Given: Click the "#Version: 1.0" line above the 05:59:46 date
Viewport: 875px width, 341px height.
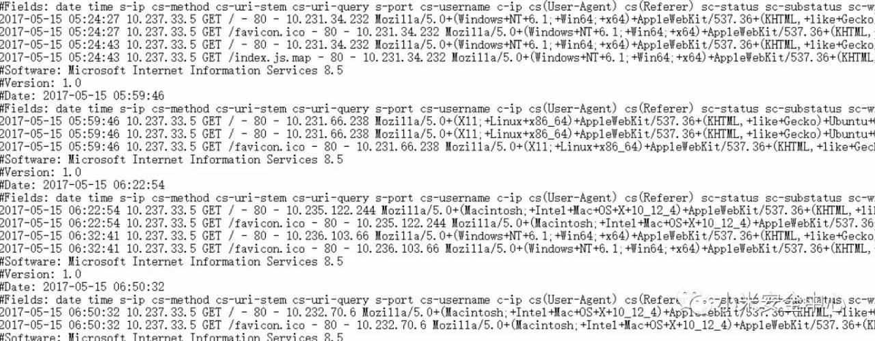Looking at the screenshot, I should tap(40, 83).
